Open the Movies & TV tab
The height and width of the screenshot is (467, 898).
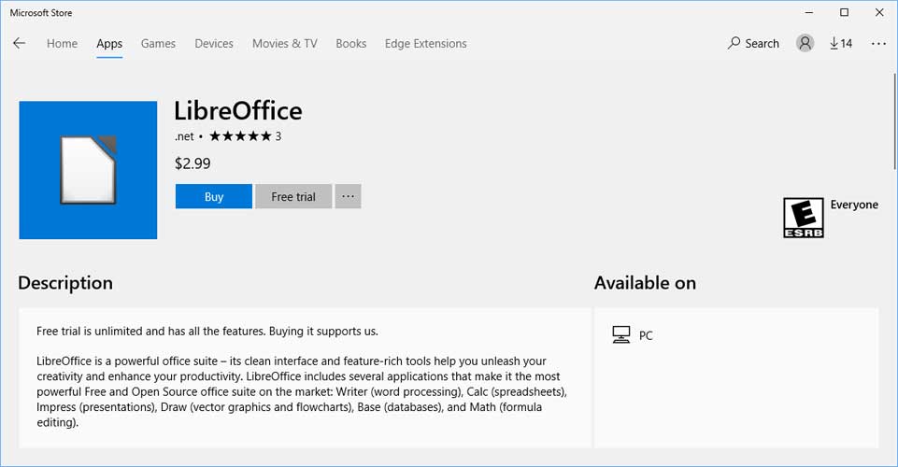pyautogui.click(x=285, y=44)
